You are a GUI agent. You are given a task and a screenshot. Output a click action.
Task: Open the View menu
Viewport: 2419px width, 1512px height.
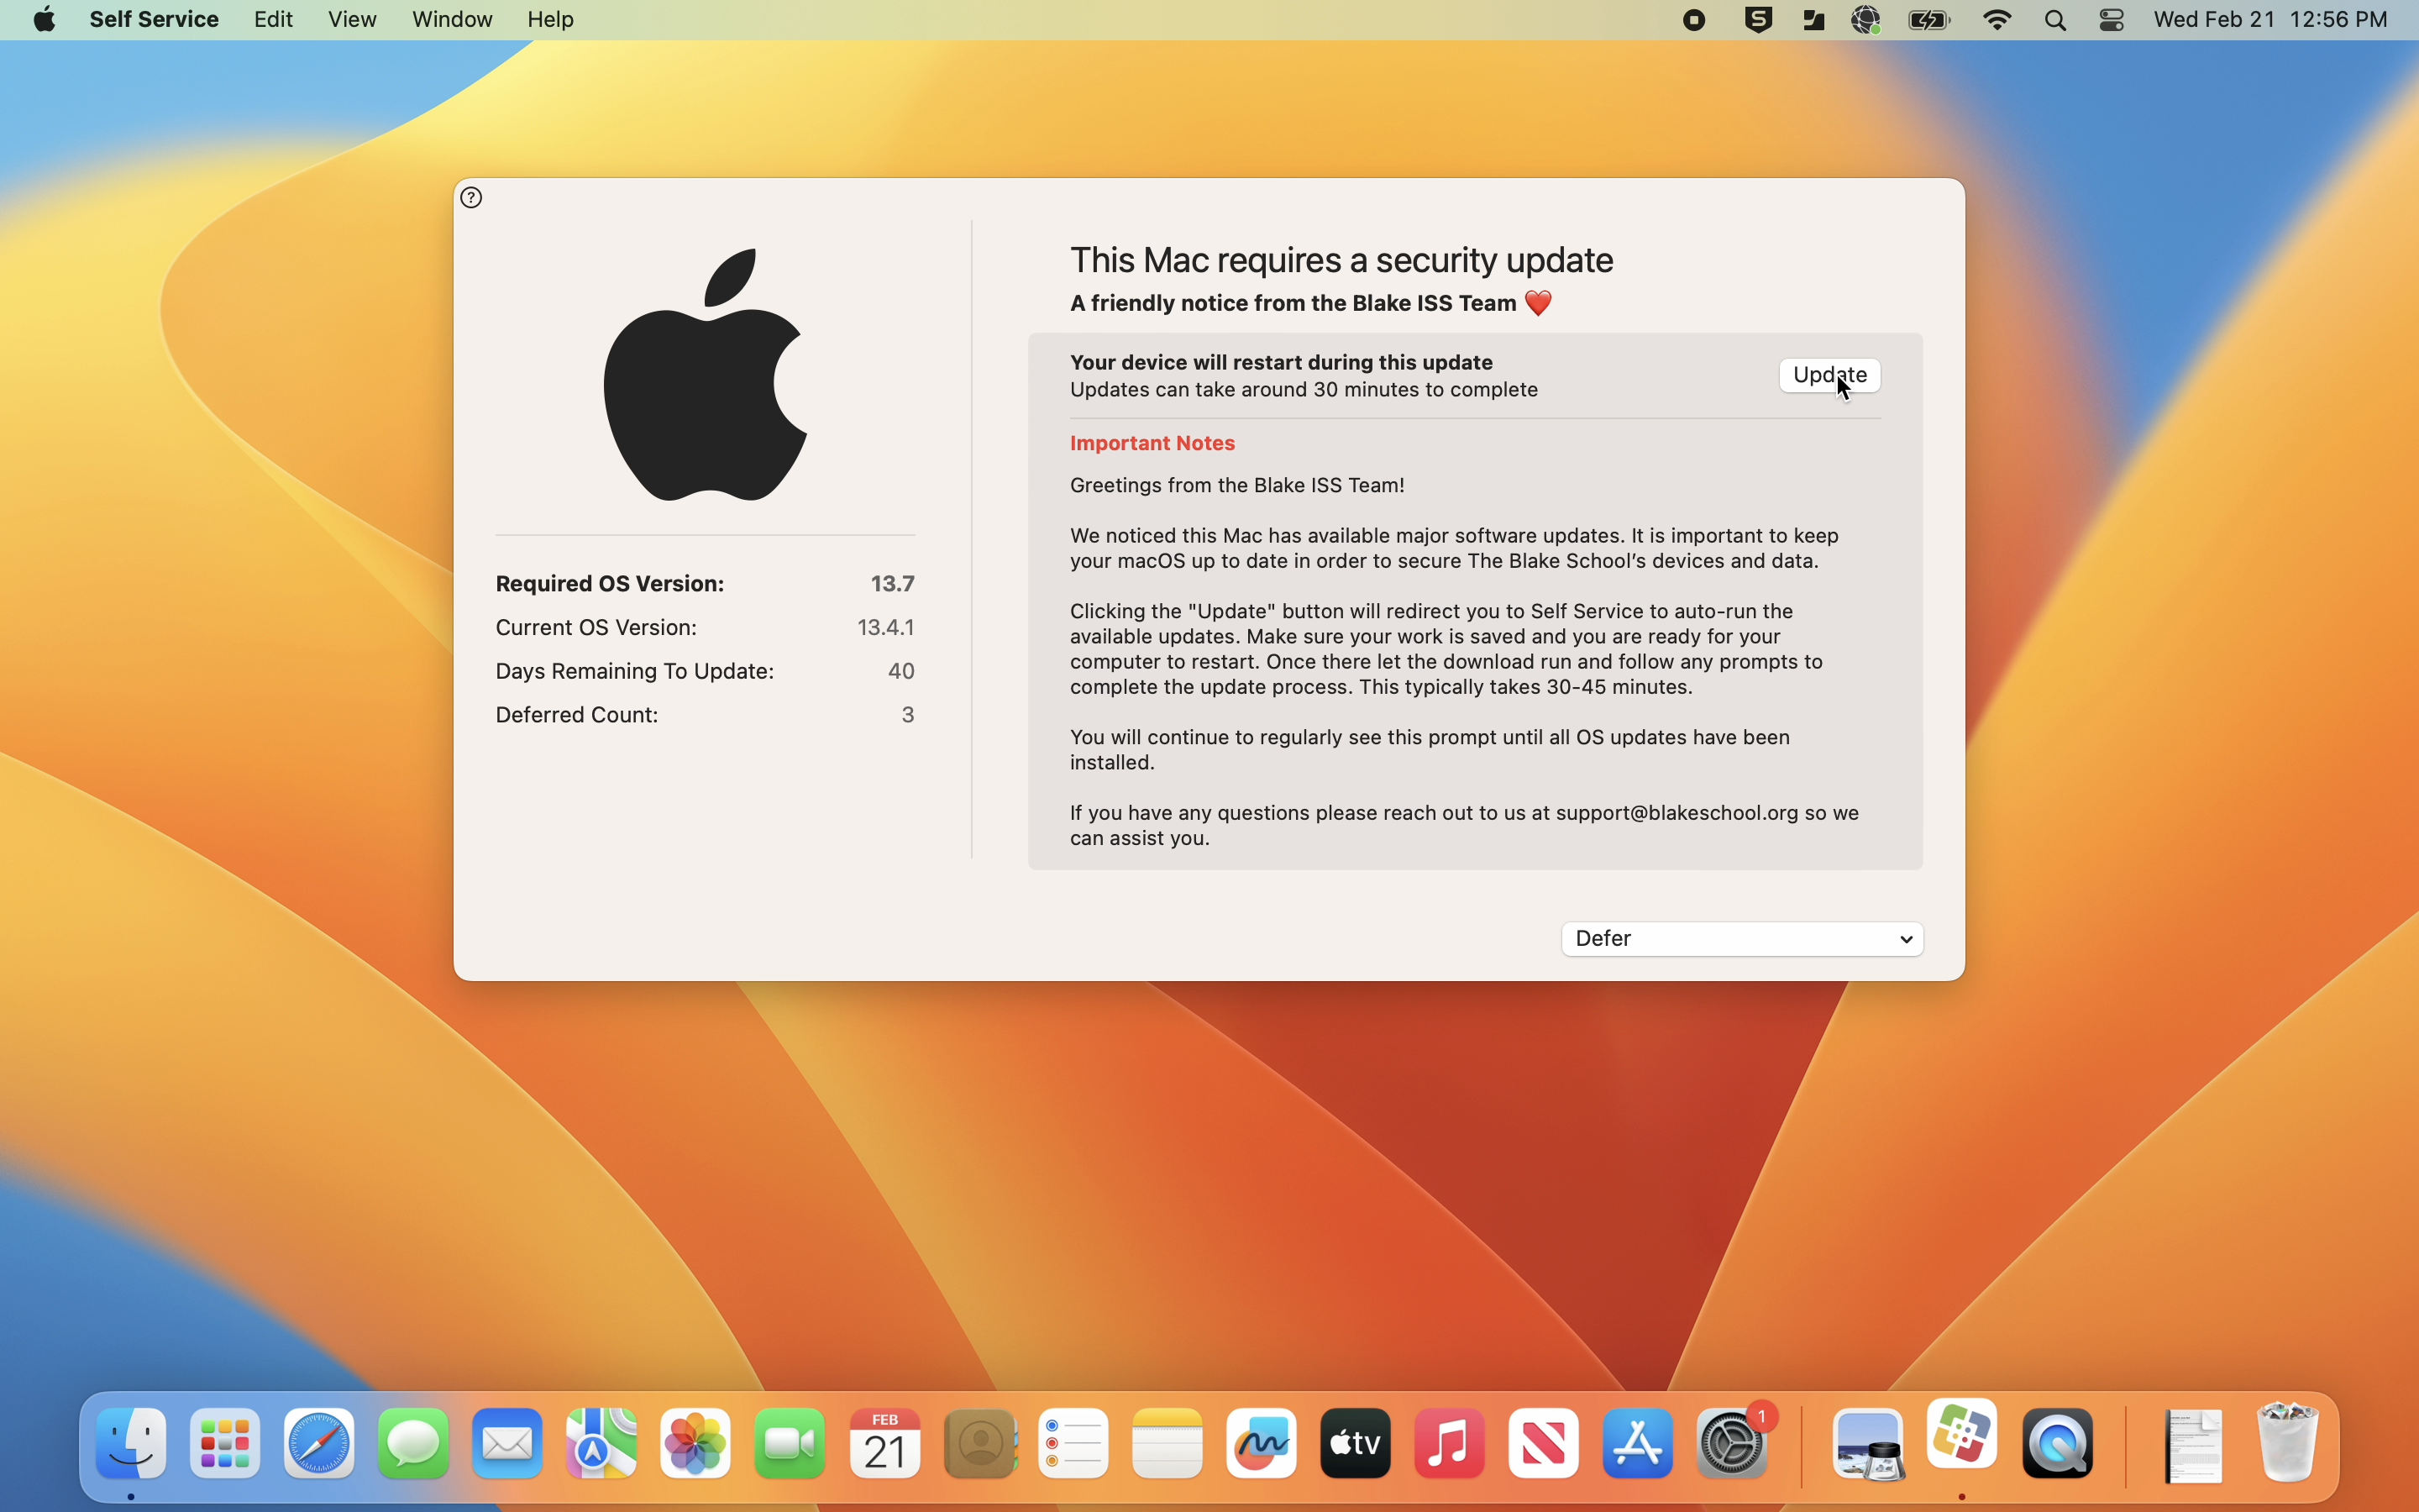click(352, 20)
